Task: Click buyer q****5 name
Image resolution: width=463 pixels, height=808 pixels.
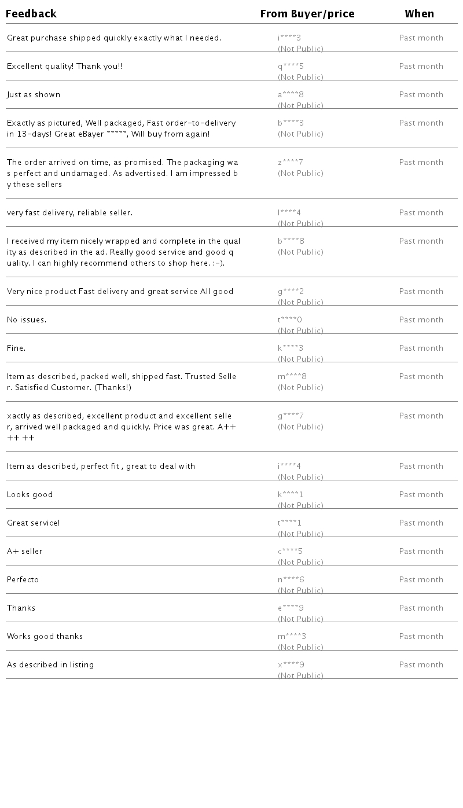Action: [291, 67]
